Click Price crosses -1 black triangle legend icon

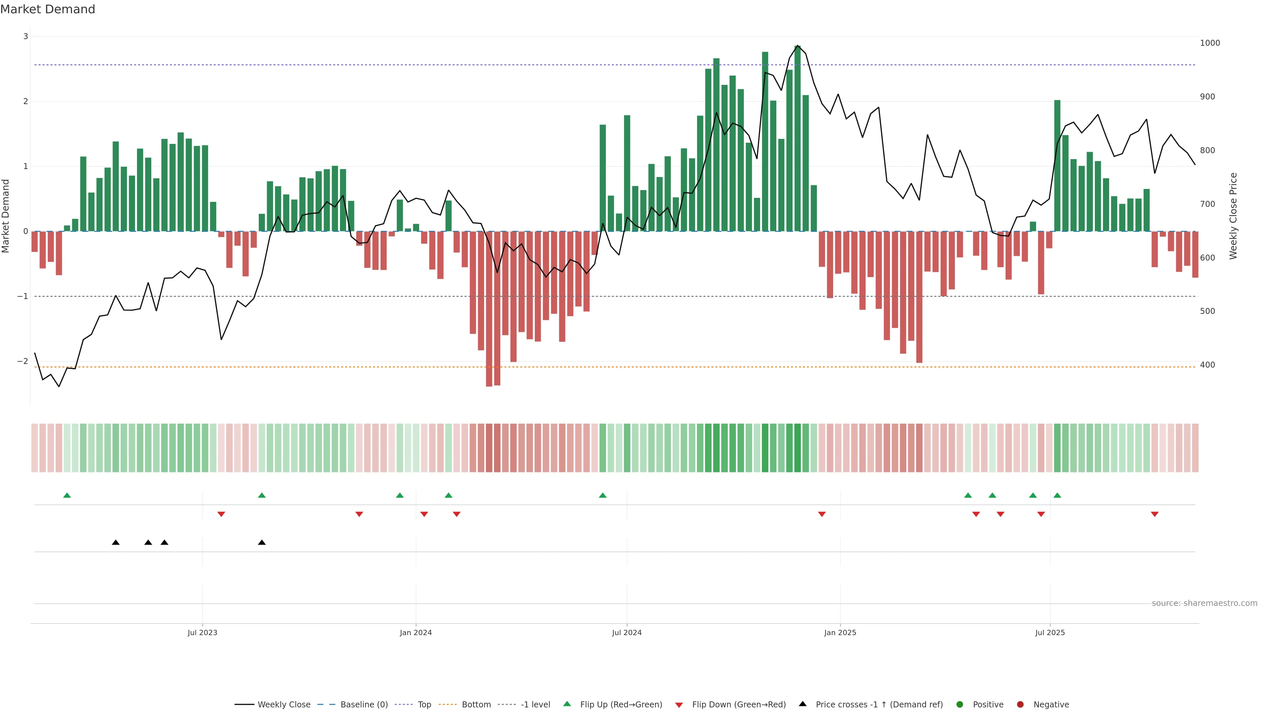(803, 704)
